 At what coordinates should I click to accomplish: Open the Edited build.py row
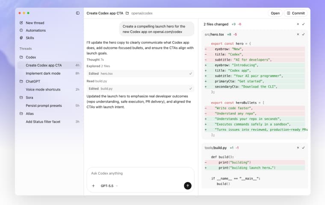point(140,89)
